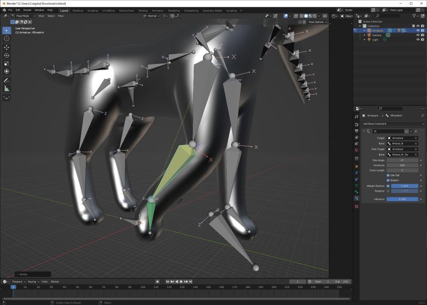Select the Measure tool

pos(7,88)
